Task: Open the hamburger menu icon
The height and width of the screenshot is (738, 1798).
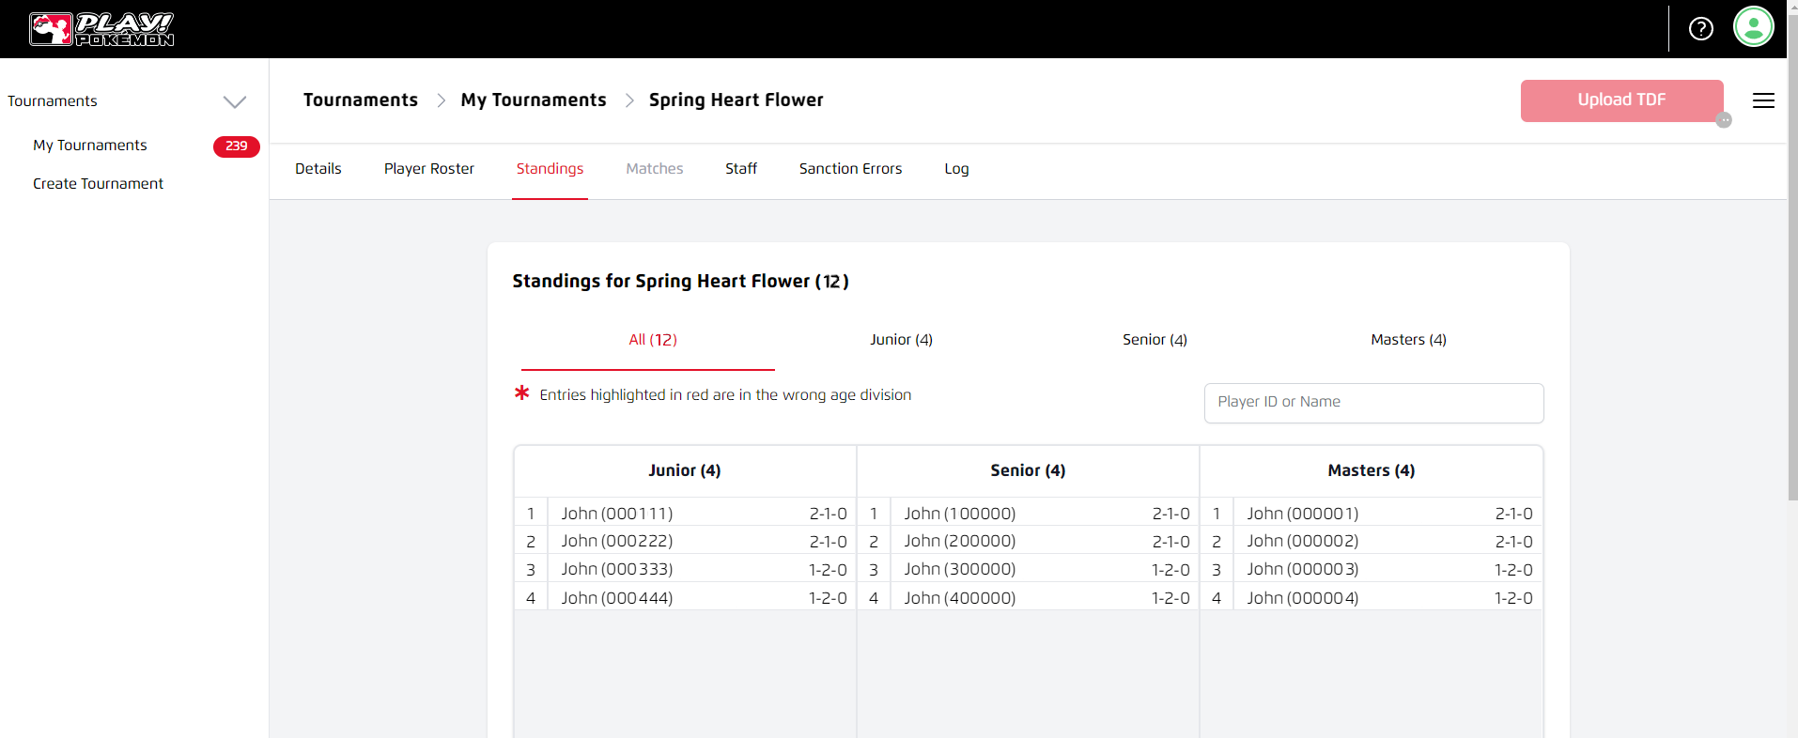Action: tap(1763, 100)
